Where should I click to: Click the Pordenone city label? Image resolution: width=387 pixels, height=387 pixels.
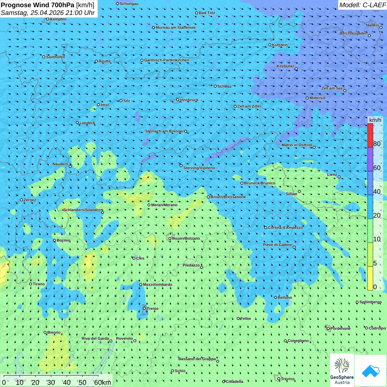coord(341,328)
